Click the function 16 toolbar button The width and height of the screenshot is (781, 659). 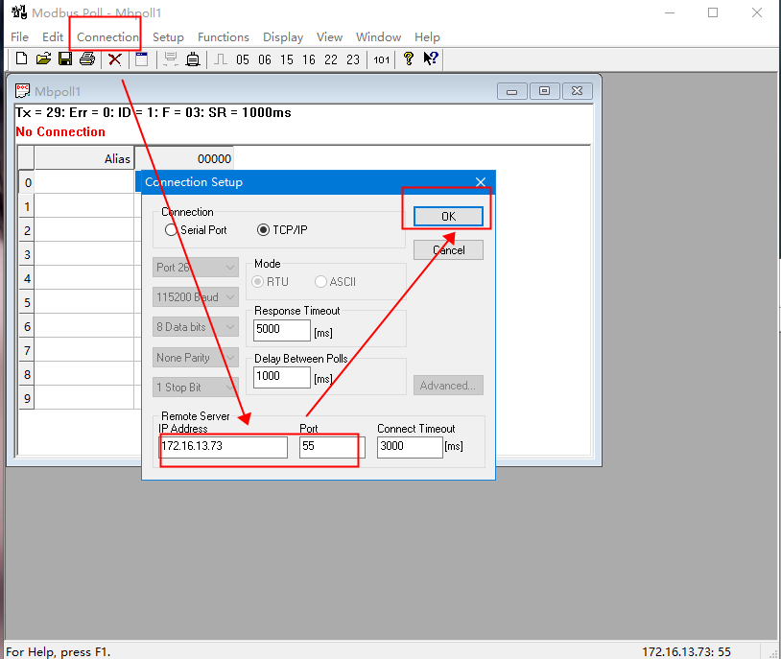[x=308, y=59]
